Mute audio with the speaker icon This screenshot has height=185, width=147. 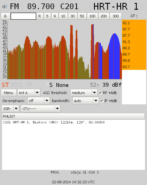(x=5, y=6)
